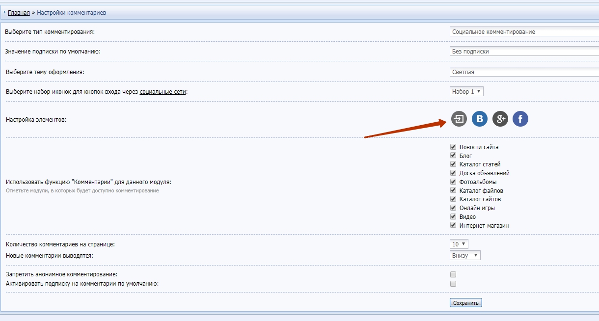Open the Без подписки subscription dropdown
The height and width of the screenshot is (321, 599).
click(524, 51)
